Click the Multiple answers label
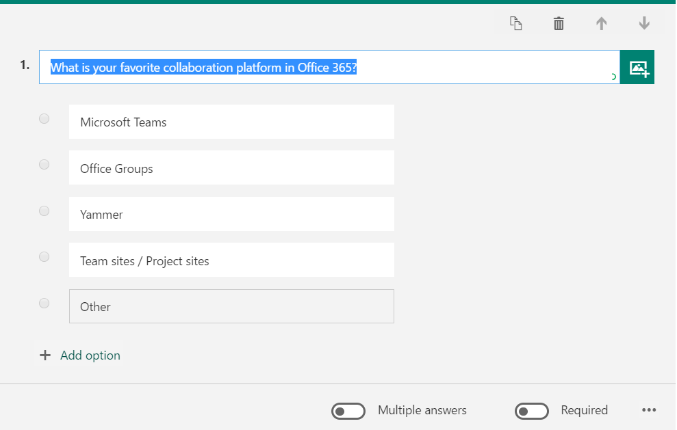Image resolution: width=677 pixels, height=430 pixels. [x=422, y=410]
